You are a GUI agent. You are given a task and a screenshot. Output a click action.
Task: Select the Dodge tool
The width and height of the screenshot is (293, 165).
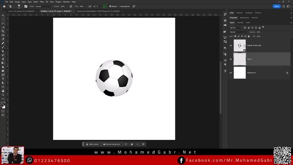pyautogui.click(x=3, y=71)
